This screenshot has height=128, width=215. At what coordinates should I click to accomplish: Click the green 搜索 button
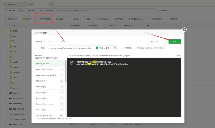(x=174, y=41)
